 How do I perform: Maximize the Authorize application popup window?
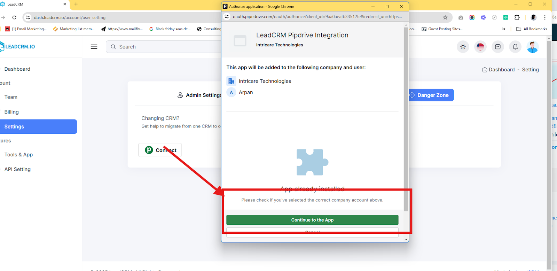387,6
